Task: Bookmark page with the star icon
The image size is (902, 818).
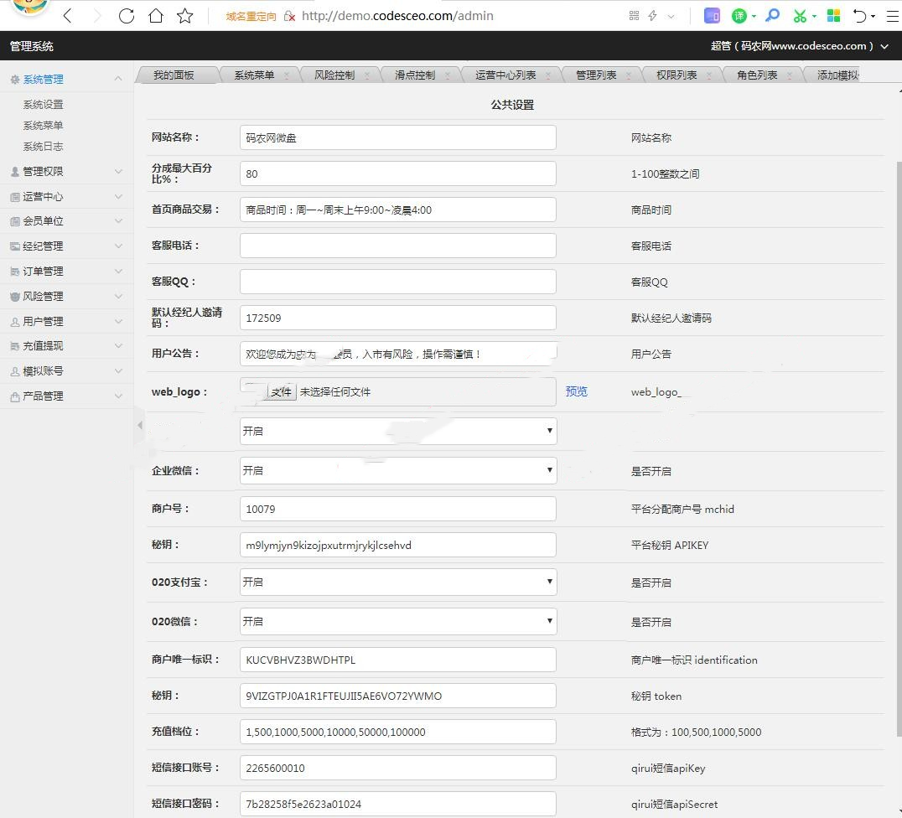Action: tap(185, 16)
